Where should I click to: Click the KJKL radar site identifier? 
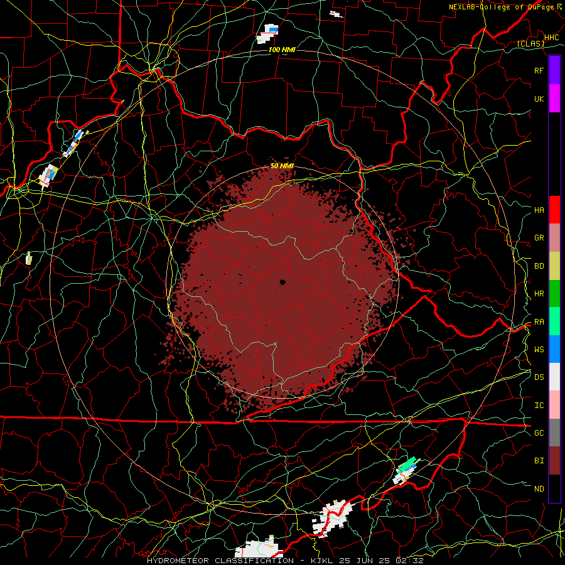point(322,561)
